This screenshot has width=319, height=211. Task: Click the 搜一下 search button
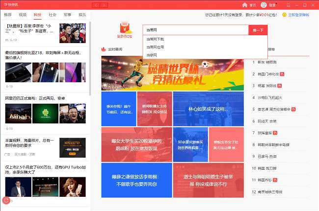[258, 30]
